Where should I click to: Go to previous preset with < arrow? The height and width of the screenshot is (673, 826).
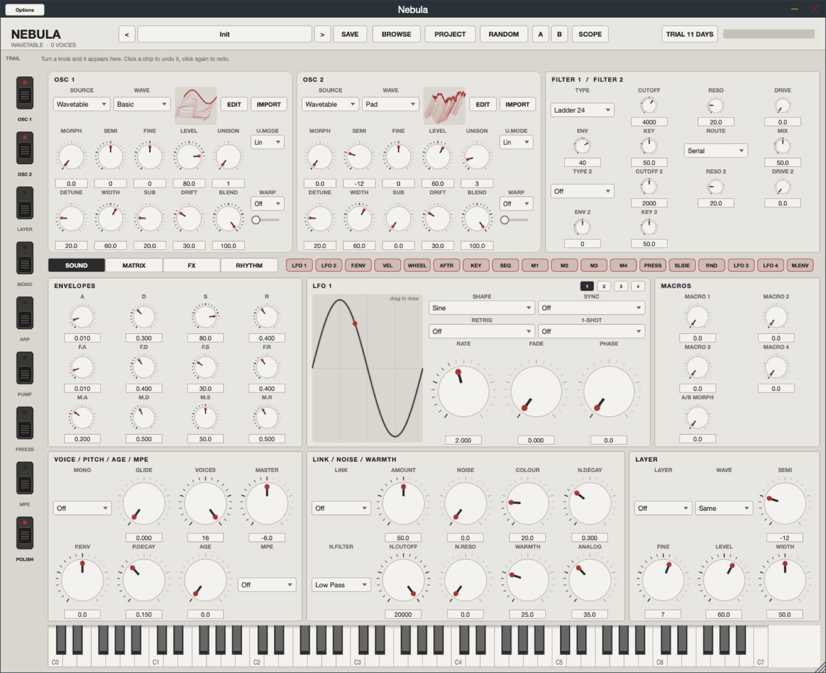coord(126,34)
